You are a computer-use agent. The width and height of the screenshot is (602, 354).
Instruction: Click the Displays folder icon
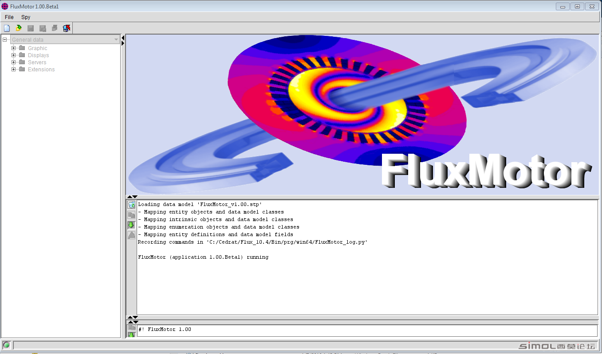(22, 55)
